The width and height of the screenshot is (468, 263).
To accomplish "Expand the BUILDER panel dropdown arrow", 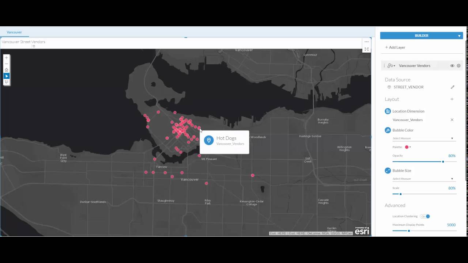I will click(x=459, y=36).
